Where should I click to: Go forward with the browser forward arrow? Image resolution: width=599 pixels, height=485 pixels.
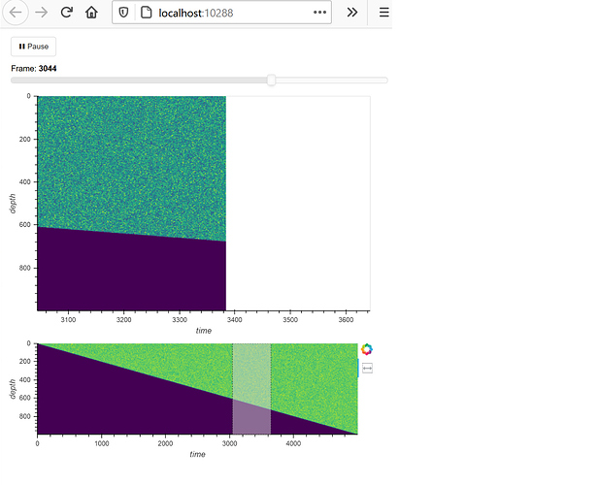pyautogui.click(x=41, y=13)
